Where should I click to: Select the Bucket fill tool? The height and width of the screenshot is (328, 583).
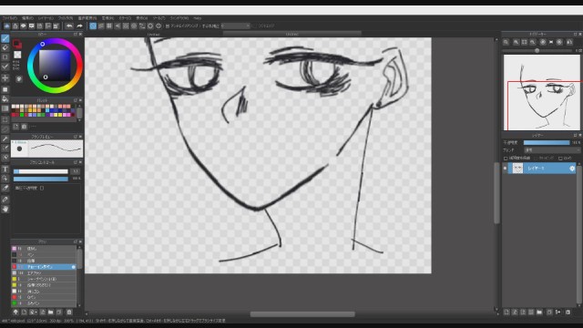(5, 99)
